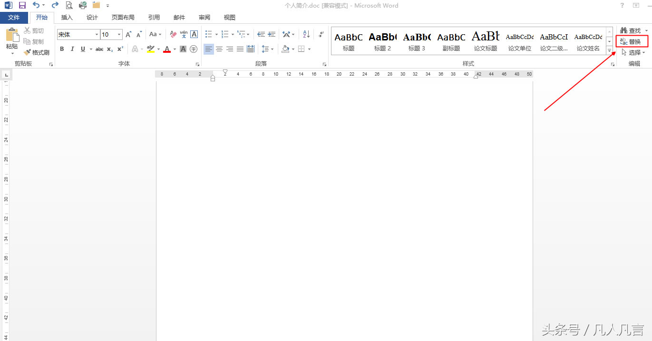
Task: Click the Increase Indent icon
Action: 272,34
